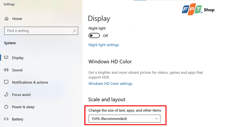Select Focus assist in sidebar
This screenshot has height=127, width=227.
21,95
